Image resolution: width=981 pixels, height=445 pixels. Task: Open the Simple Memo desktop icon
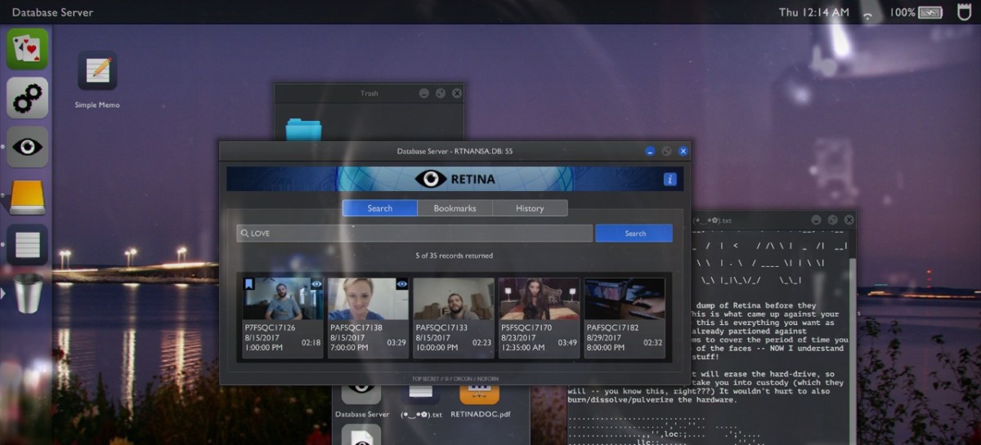tap(97, 72)
